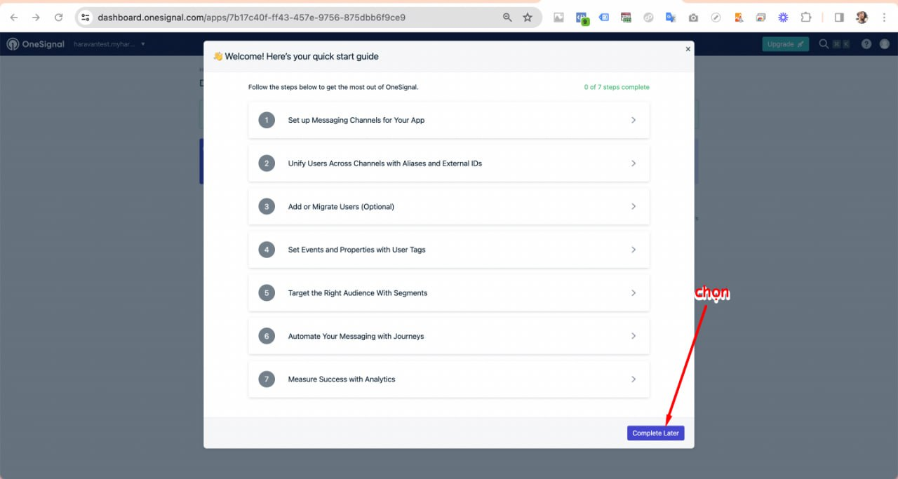898x479 pixels.
Task: Reload the page with the refresh icon
Action: [x=58, y=18]
